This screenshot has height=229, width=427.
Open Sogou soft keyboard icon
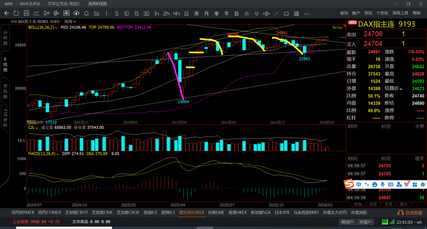(x=391, y=184)
